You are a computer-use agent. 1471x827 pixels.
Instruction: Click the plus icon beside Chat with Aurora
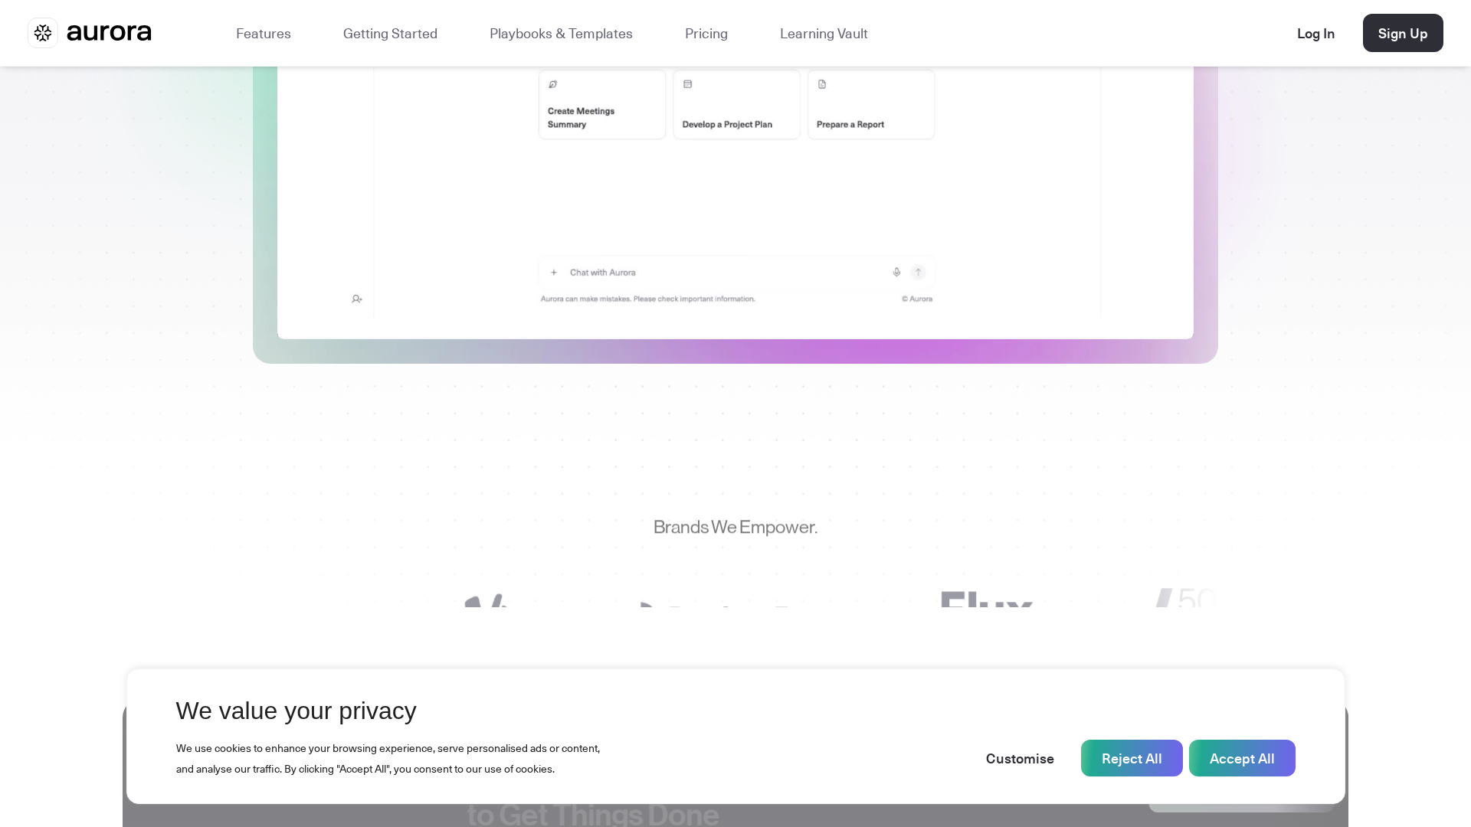tap(554, 272)
